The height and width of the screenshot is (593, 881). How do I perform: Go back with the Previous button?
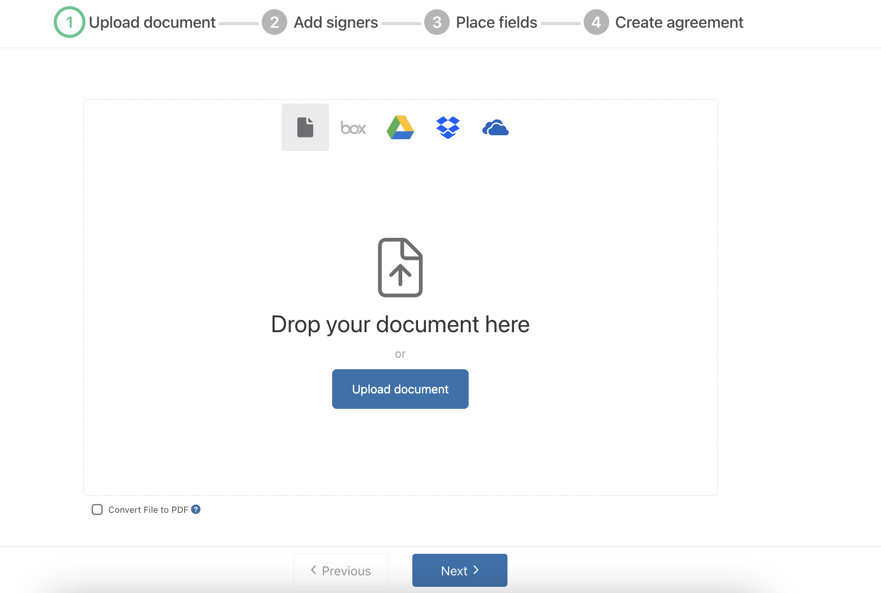click(x=341, y=570)
